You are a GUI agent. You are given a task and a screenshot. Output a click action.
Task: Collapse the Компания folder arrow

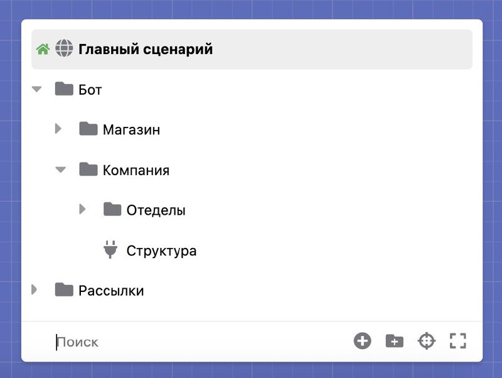click(60, 170)
